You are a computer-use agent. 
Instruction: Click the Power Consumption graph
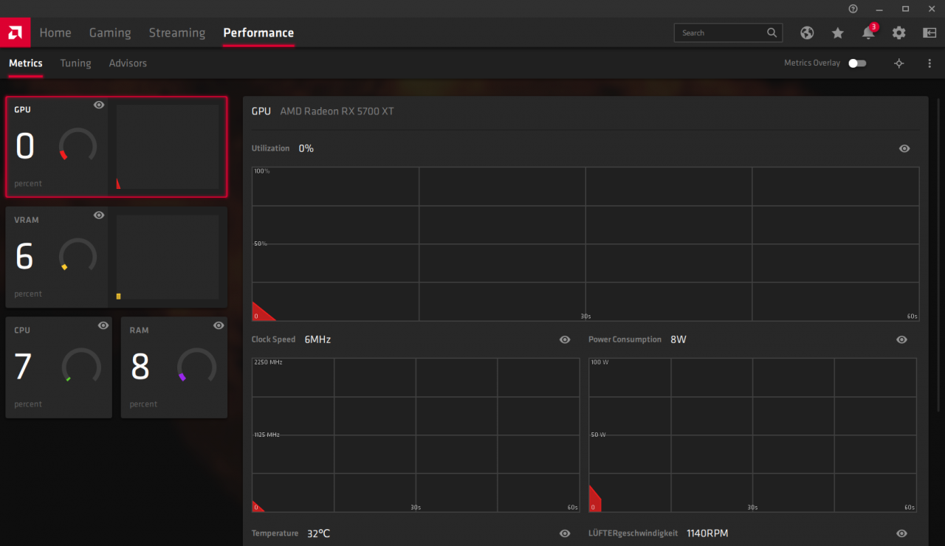[752, 435]
